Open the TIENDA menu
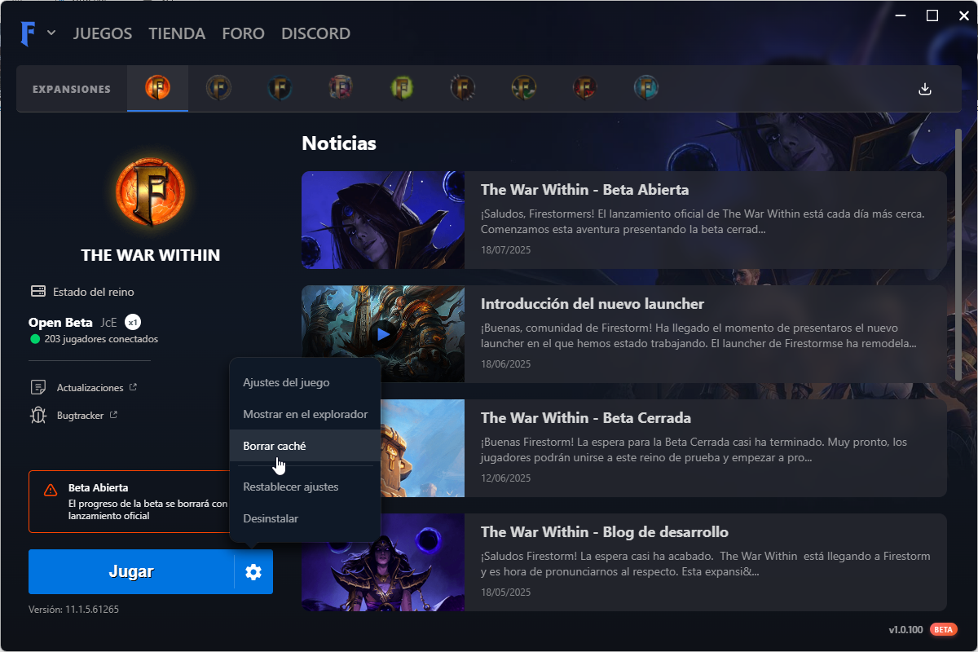The image size is (978, 652). [x=177, y=33]
